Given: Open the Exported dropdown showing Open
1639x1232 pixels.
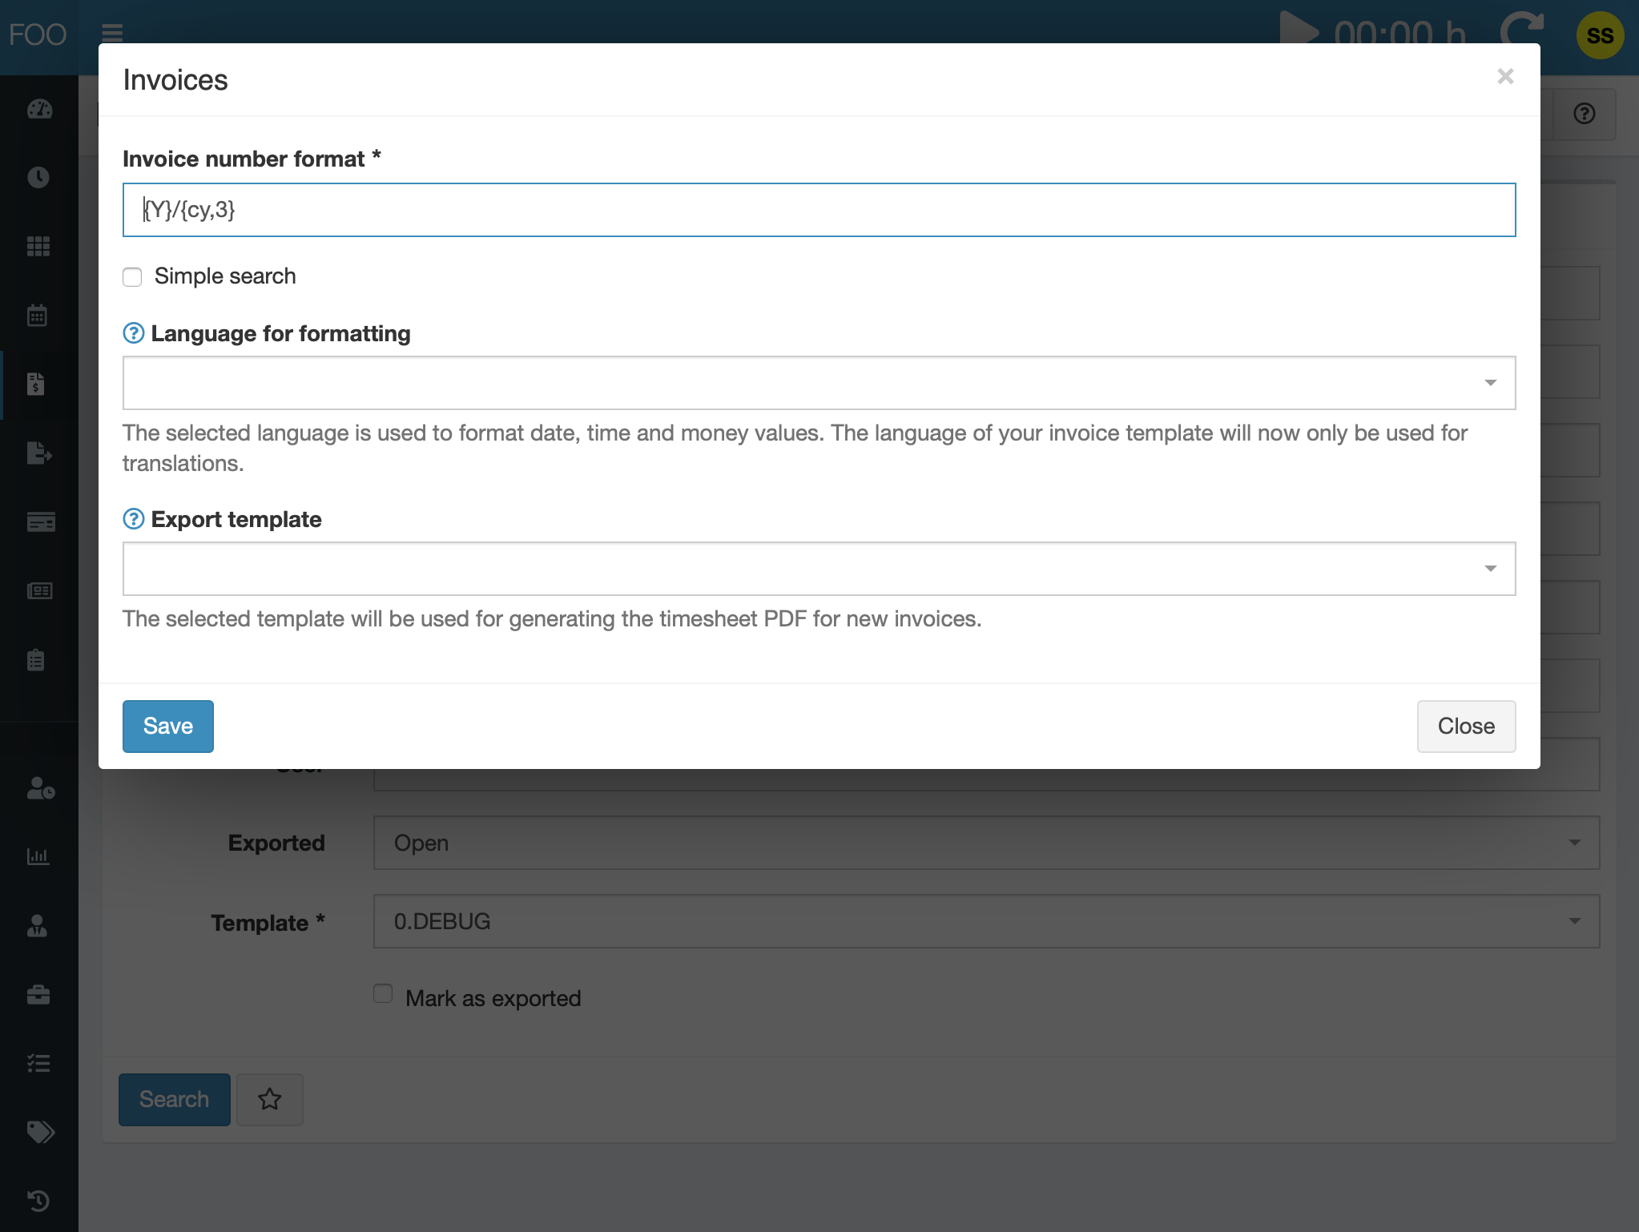Looking at the screenshot, I should coord(986,843).
